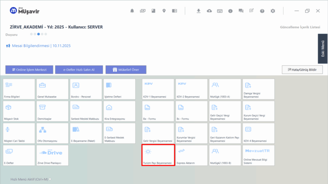Open Kurum Geçici Vergi Beyannamesi tile
328x184 pixels.
(258, 111)
